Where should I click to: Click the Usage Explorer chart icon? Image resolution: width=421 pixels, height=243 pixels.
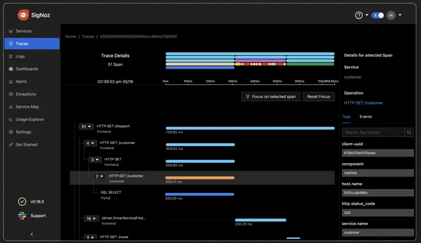pos(11,119)
